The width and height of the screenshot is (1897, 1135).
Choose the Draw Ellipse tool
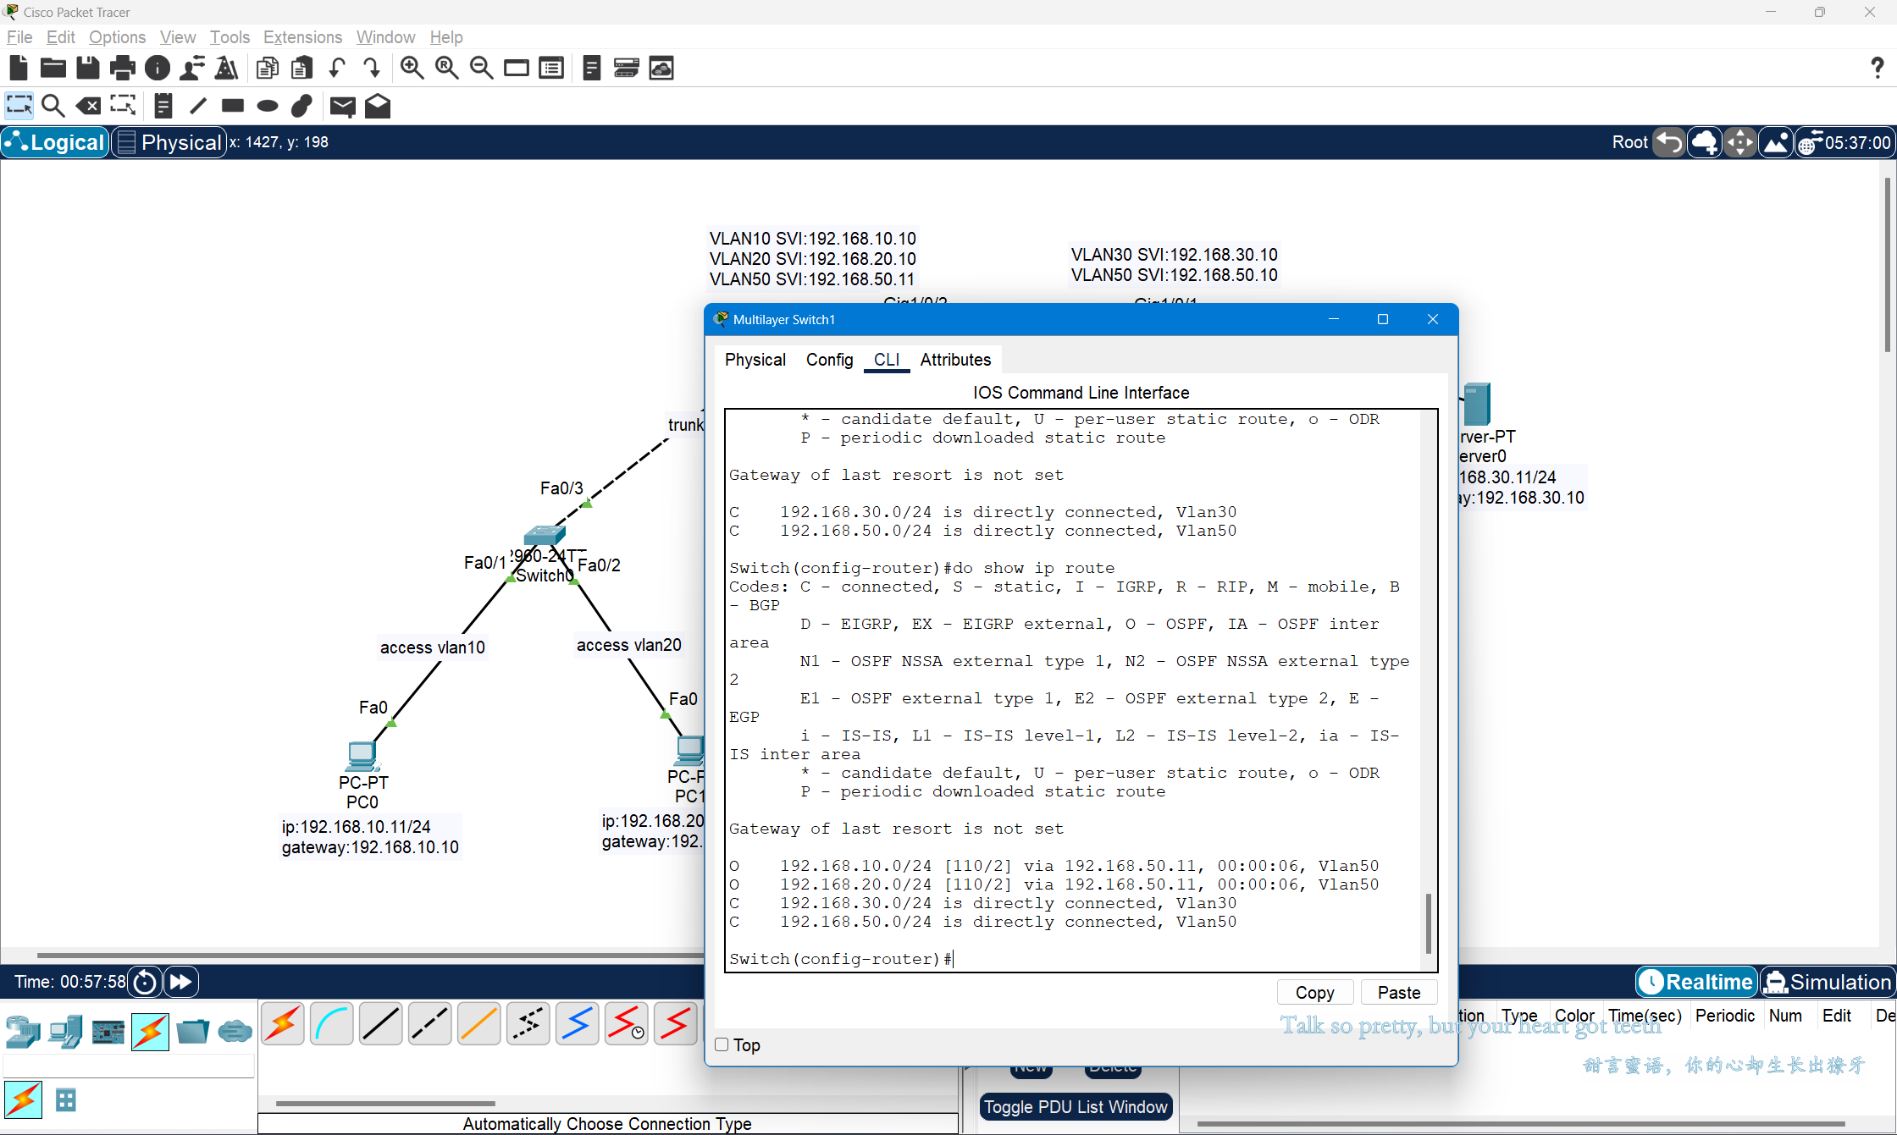pyautogui.click(x=268, y=106)
